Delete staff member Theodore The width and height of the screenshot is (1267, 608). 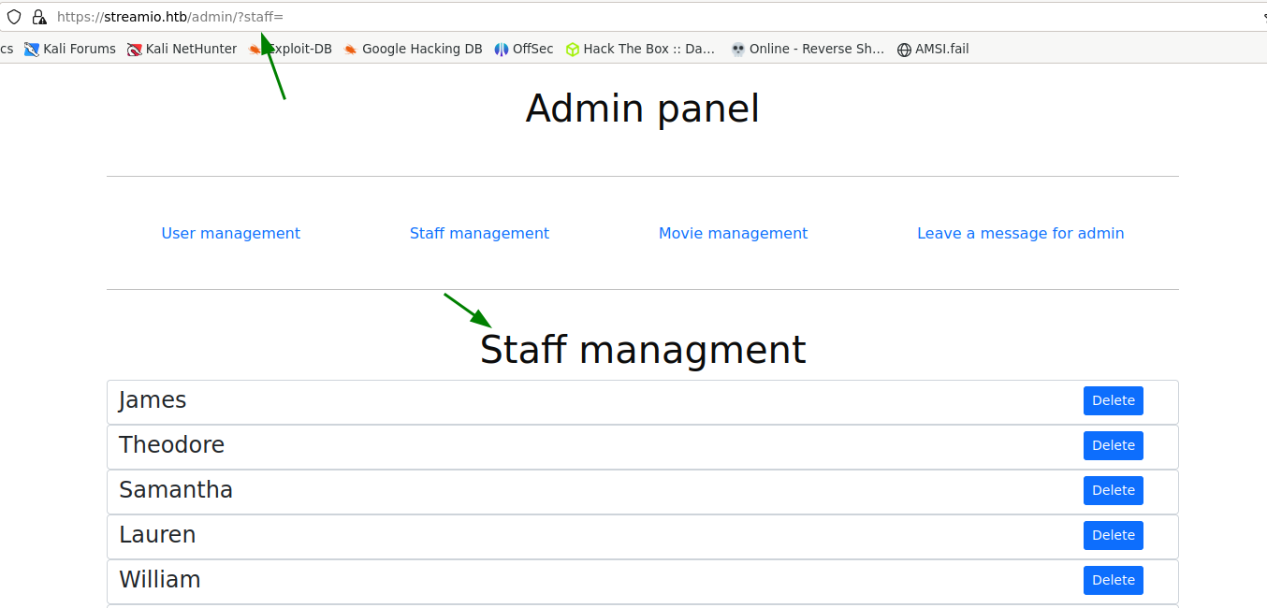pos(1113,445)
